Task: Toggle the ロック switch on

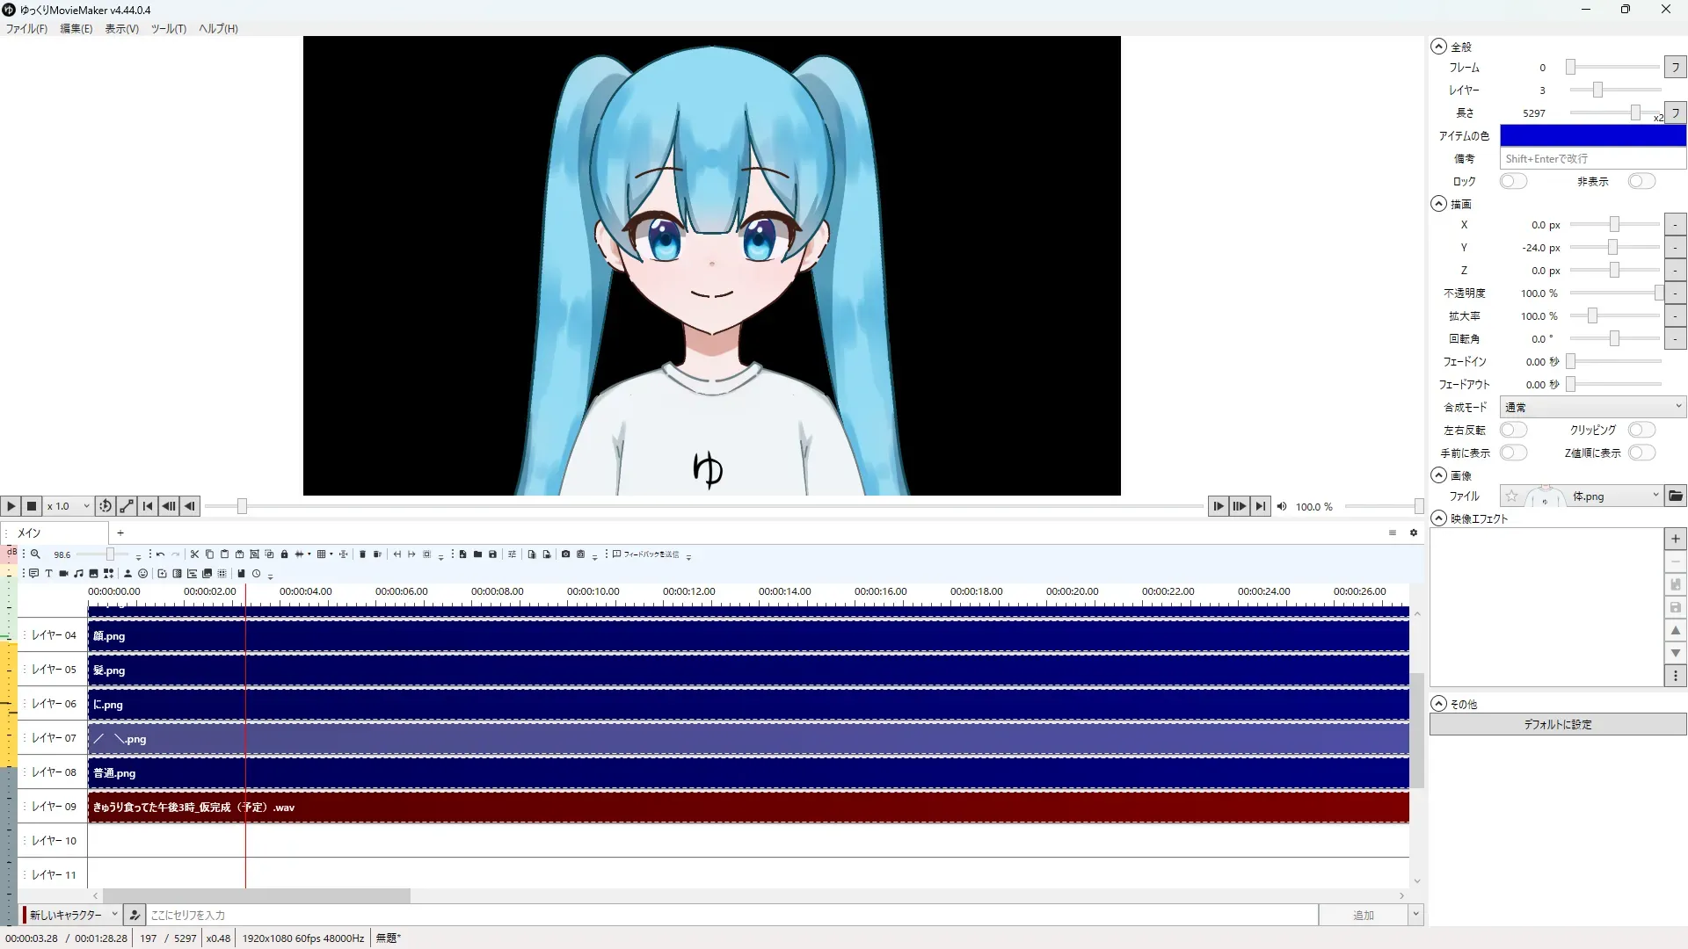Action: point(1513,182)
